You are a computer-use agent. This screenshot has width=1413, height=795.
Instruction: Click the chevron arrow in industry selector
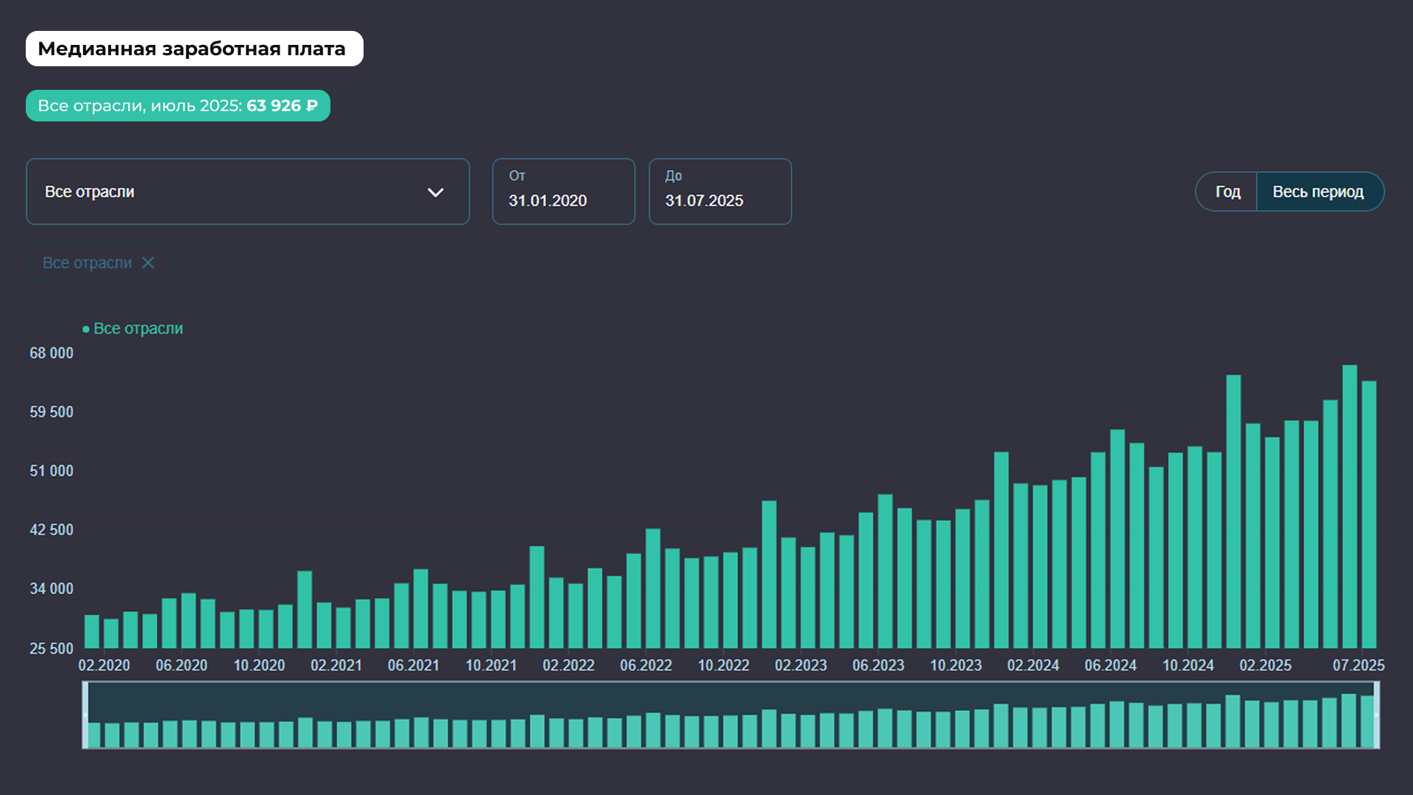(436, 192)
